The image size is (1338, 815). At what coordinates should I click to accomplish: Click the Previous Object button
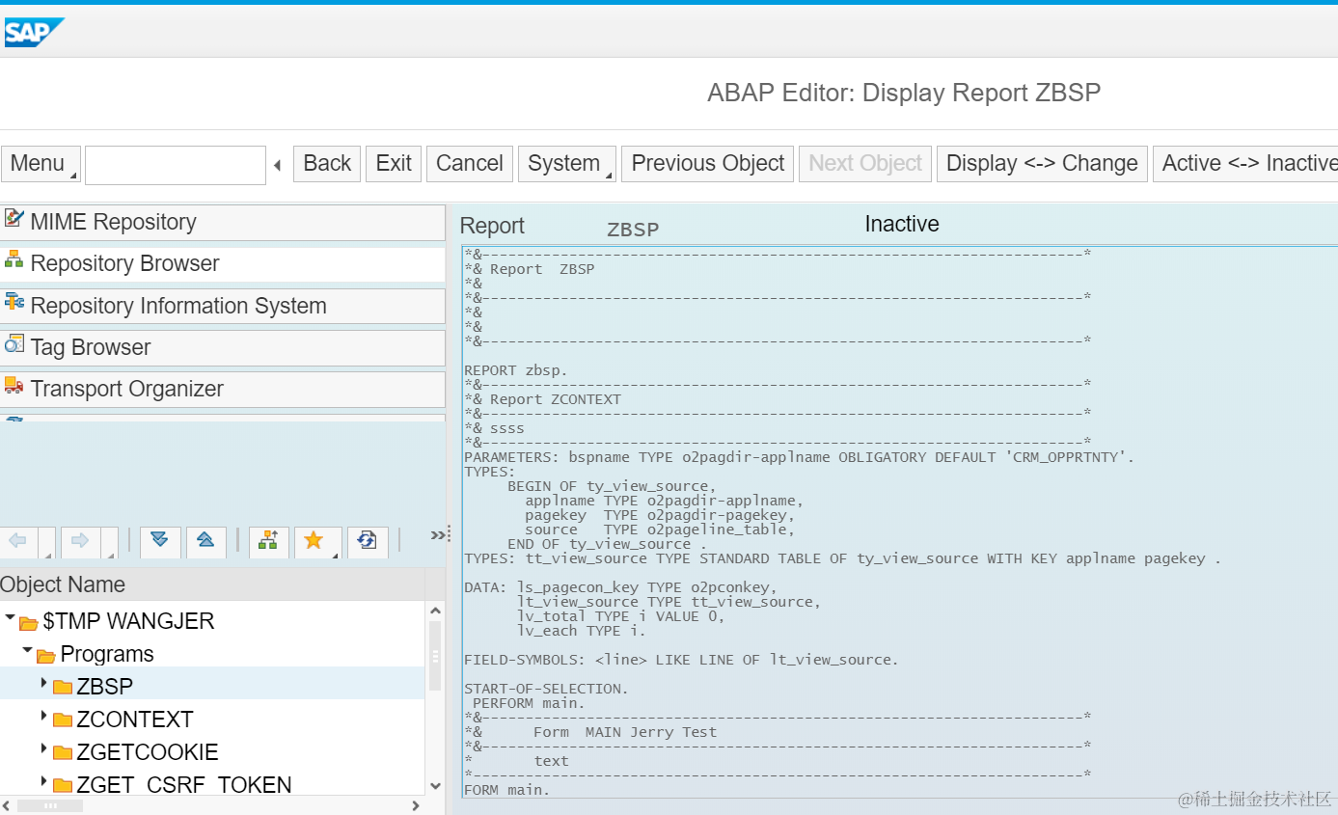(x=707, y=163)
